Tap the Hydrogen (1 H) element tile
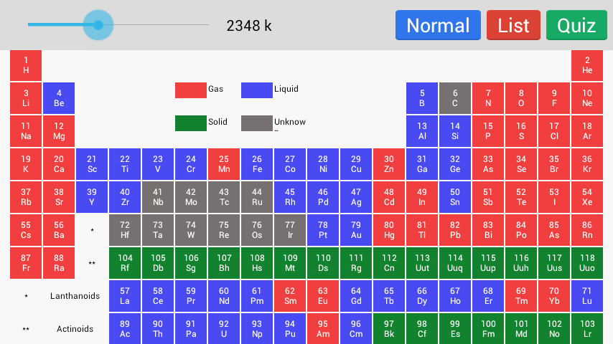 tap(26, 65)
